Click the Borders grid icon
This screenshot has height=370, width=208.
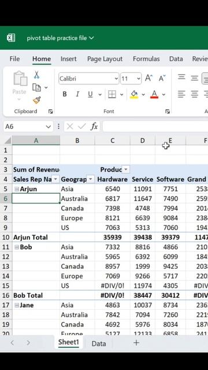(x=112, y=94)
